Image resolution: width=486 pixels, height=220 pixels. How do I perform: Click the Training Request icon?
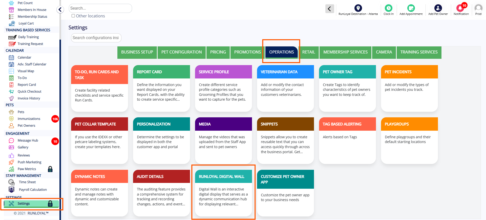(12, 44)
